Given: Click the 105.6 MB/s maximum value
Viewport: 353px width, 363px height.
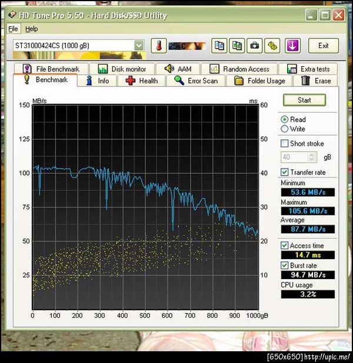Looking at the screenshot, I should tap(308, 211).
